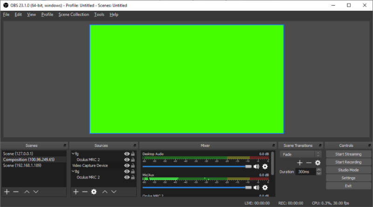Mute the Desktop Audio speaker icon
Screen dimensions: 373x207
[x=256, y=166]
